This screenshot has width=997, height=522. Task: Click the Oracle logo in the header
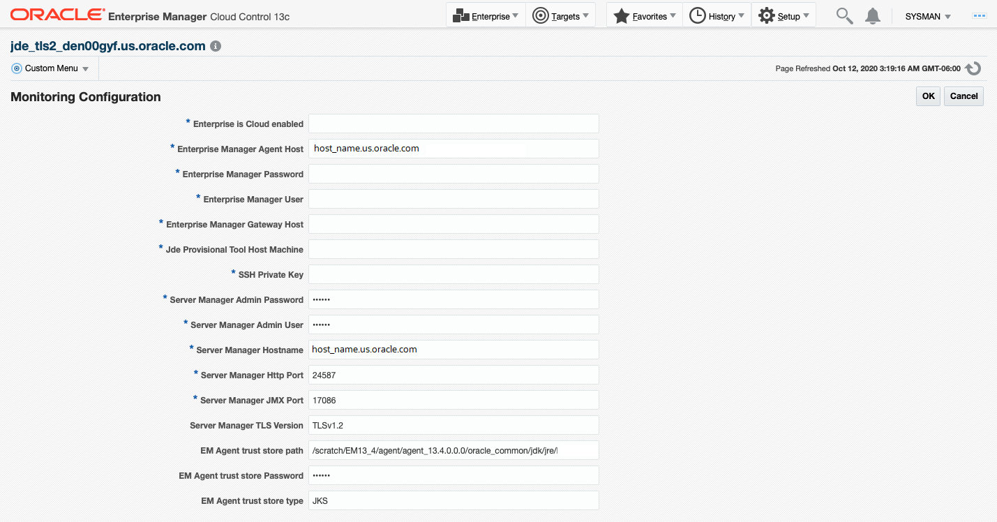pos(58,15)
